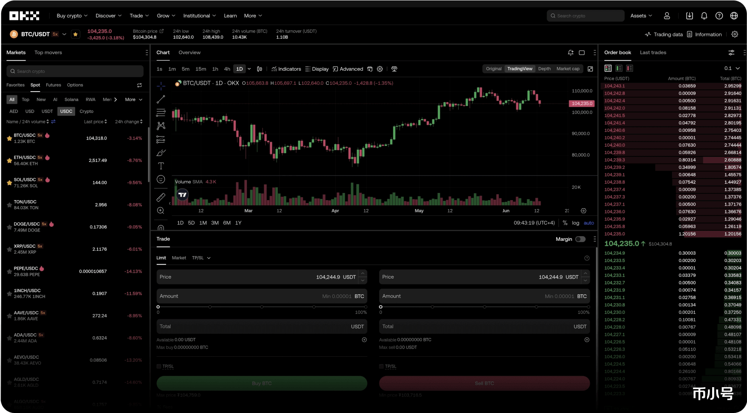The image size is (747, 413).
Task: Open the emoji sticker tool
Action: coord(161,179)
